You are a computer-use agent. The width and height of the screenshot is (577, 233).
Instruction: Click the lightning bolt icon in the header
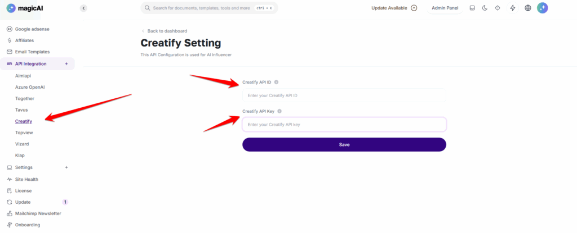pyautogui.click(x=513, y=8)
